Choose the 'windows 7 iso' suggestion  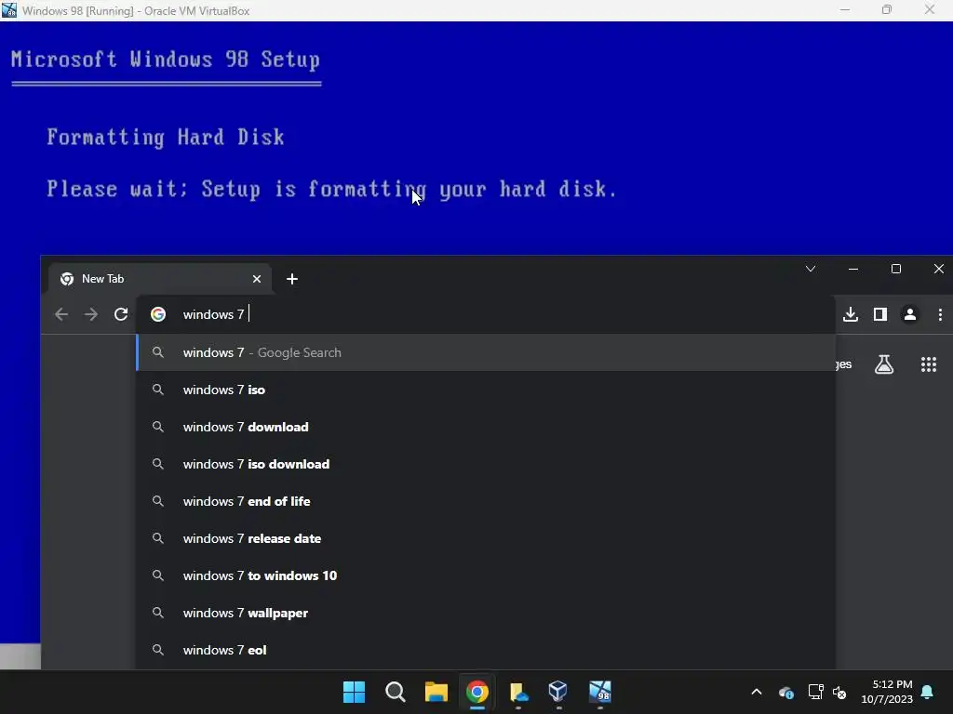[486, 390]
